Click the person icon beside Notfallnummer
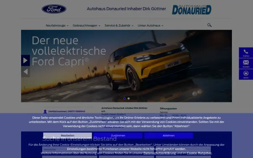Viewport: 253px width, 158px height. pyautogui.click(x=45, y=111)
